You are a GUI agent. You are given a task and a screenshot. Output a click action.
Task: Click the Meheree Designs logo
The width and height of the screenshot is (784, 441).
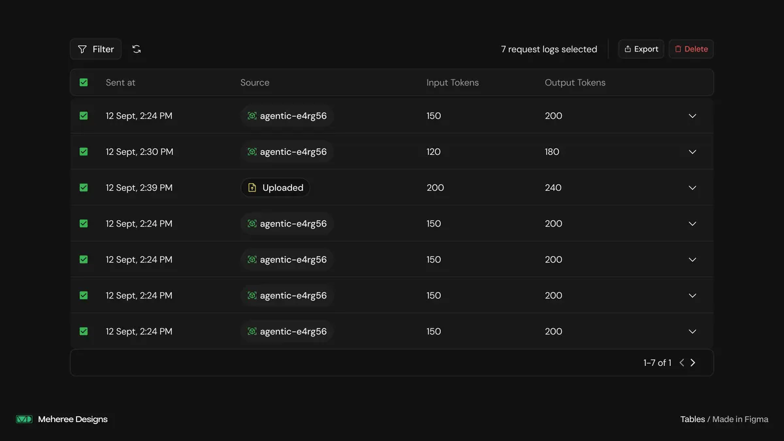[24, 419]
